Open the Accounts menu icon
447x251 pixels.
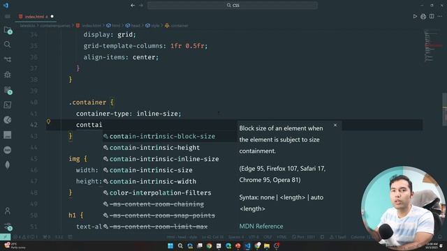coord(8,211)
